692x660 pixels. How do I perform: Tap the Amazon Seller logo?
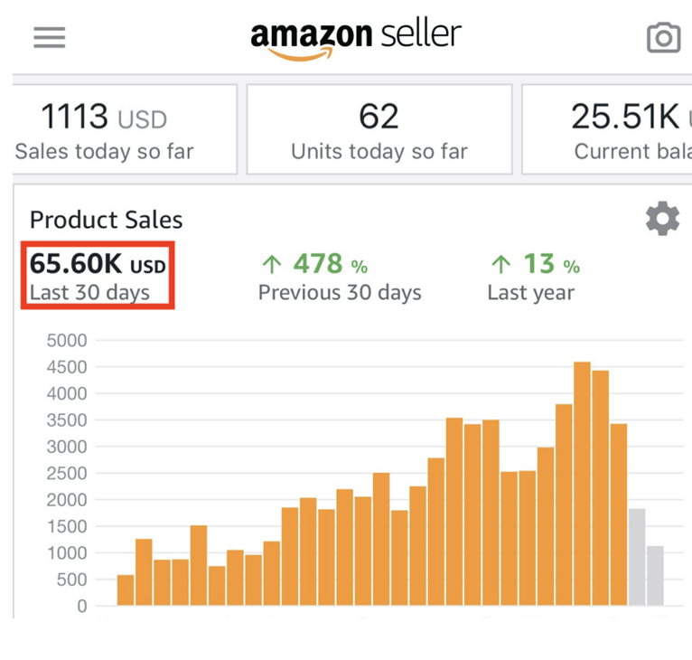(356, 37)
